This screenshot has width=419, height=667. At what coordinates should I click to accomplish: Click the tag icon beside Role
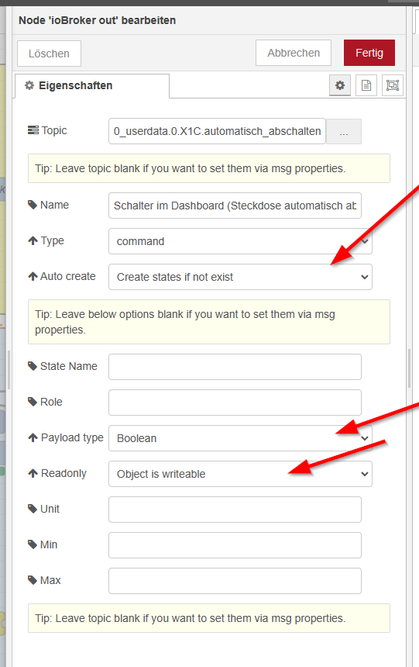click(33, 402)
